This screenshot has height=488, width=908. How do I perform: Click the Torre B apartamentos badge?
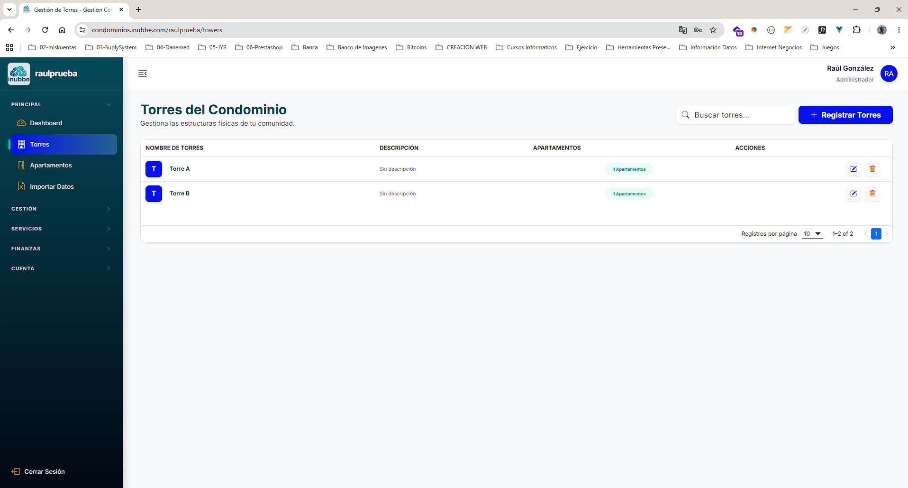pyautogui.click(x=629, y=194)
